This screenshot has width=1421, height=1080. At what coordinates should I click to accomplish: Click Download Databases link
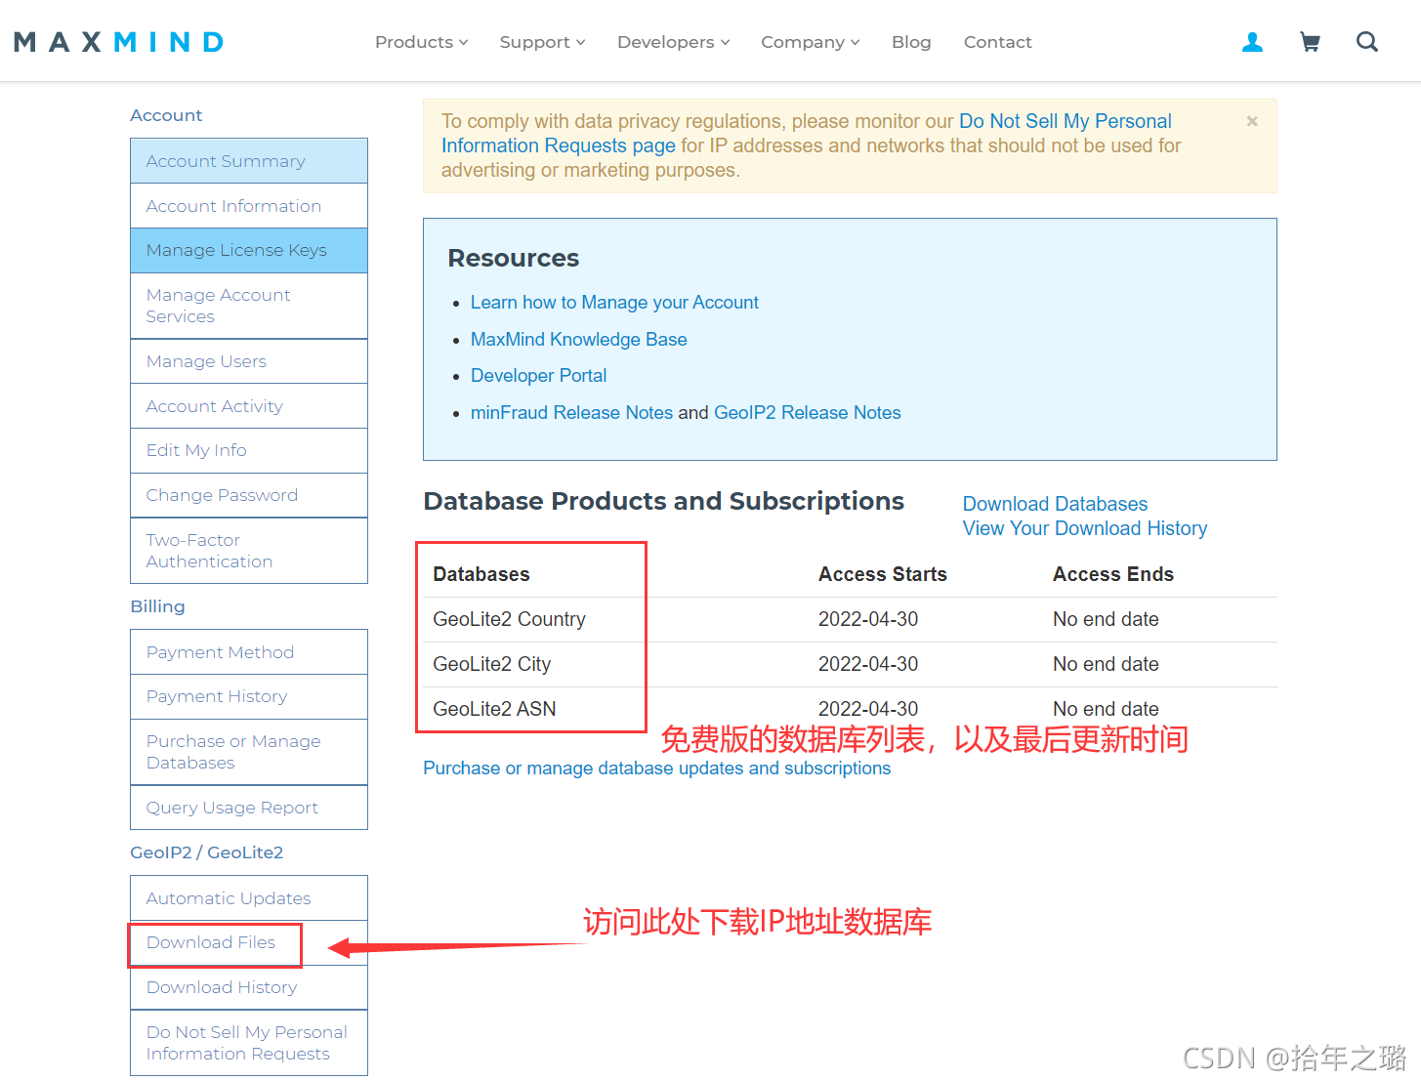point(1055,504)
